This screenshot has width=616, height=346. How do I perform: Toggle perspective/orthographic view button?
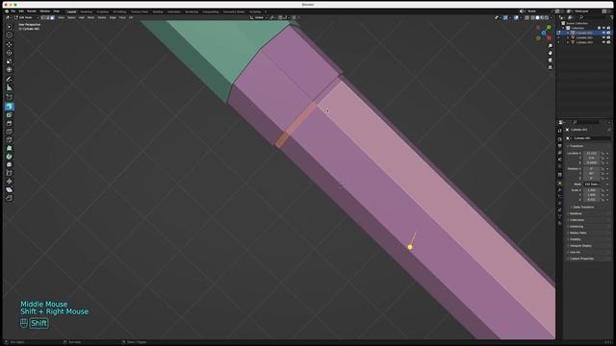(x=551, y=67)
